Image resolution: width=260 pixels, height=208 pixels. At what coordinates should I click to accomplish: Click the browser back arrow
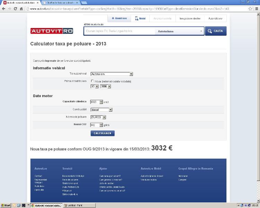[3, 8]
